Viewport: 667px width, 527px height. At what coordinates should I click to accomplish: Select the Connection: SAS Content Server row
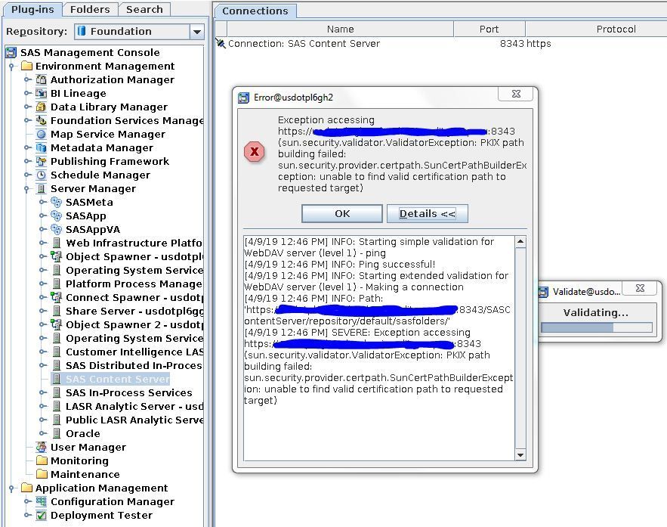pos(440,43)
